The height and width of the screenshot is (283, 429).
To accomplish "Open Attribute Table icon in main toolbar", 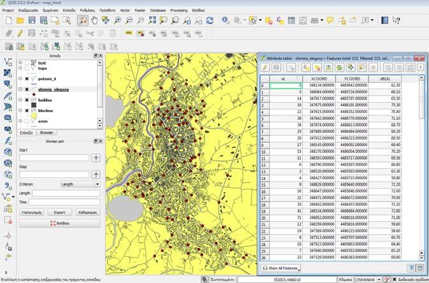I will [291, 20].
